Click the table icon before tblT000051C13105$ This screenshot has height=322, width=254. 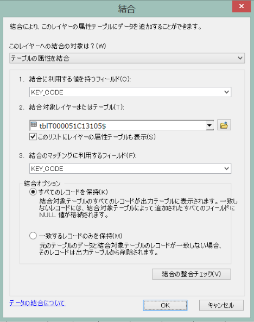coord(34,125)
